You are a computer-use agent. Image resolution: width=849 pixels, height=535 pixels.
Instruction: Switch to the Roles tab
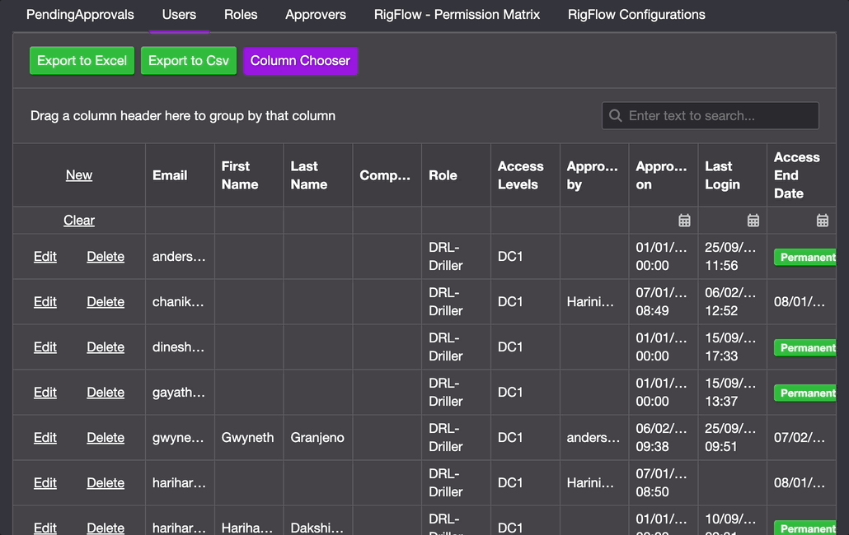(241, 15)
